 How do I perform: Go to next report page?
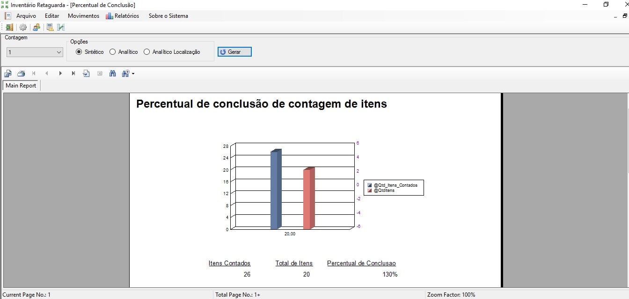tap(60, 73)
